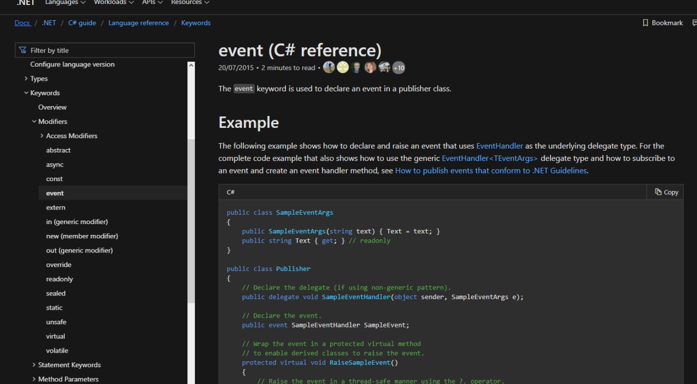697x384 pixels.
Task: Open the static keyword page
Action: (x=54, y=307)
